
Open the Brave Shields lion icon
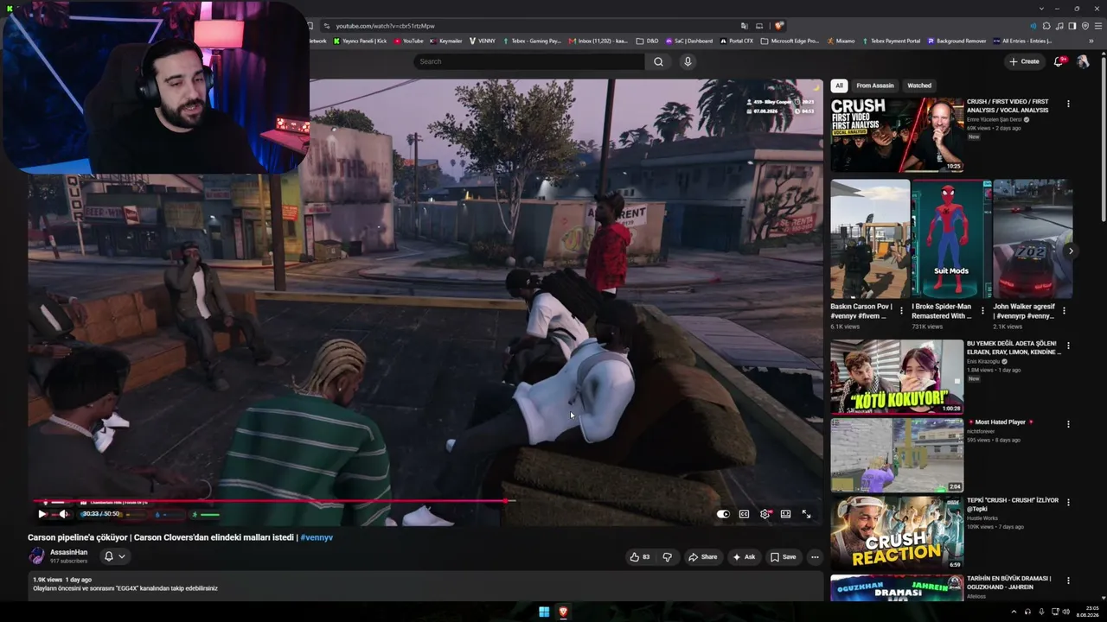click(779, 26)
